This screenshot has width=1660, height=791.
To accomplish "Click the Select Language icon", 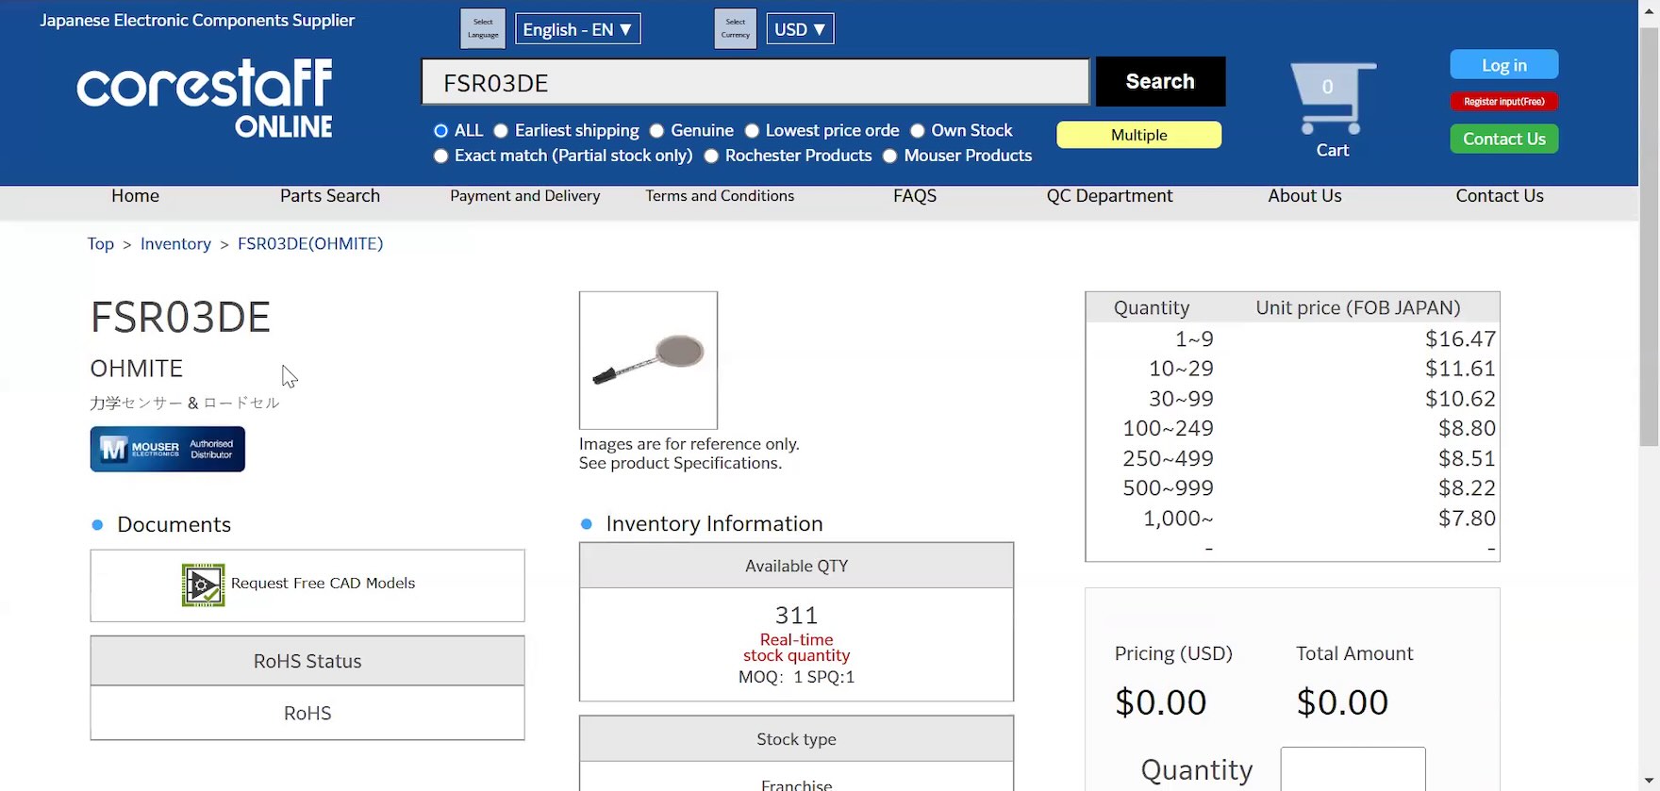I will [483, 29].
